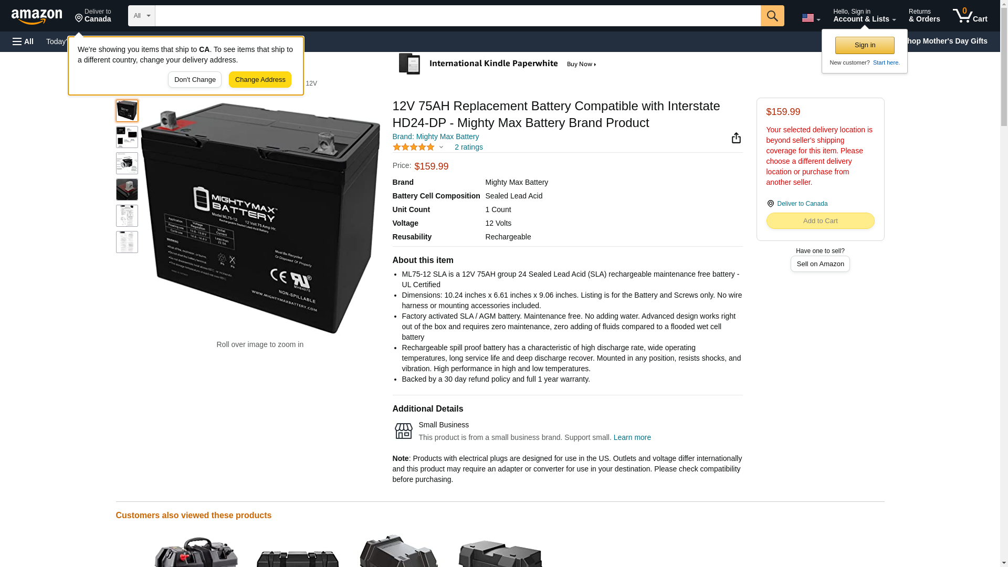Image resolution: width=1008 pixels, height=567 pixels.
Task: Click the Deliver to Canada location icon
Action: pos(771,204)
